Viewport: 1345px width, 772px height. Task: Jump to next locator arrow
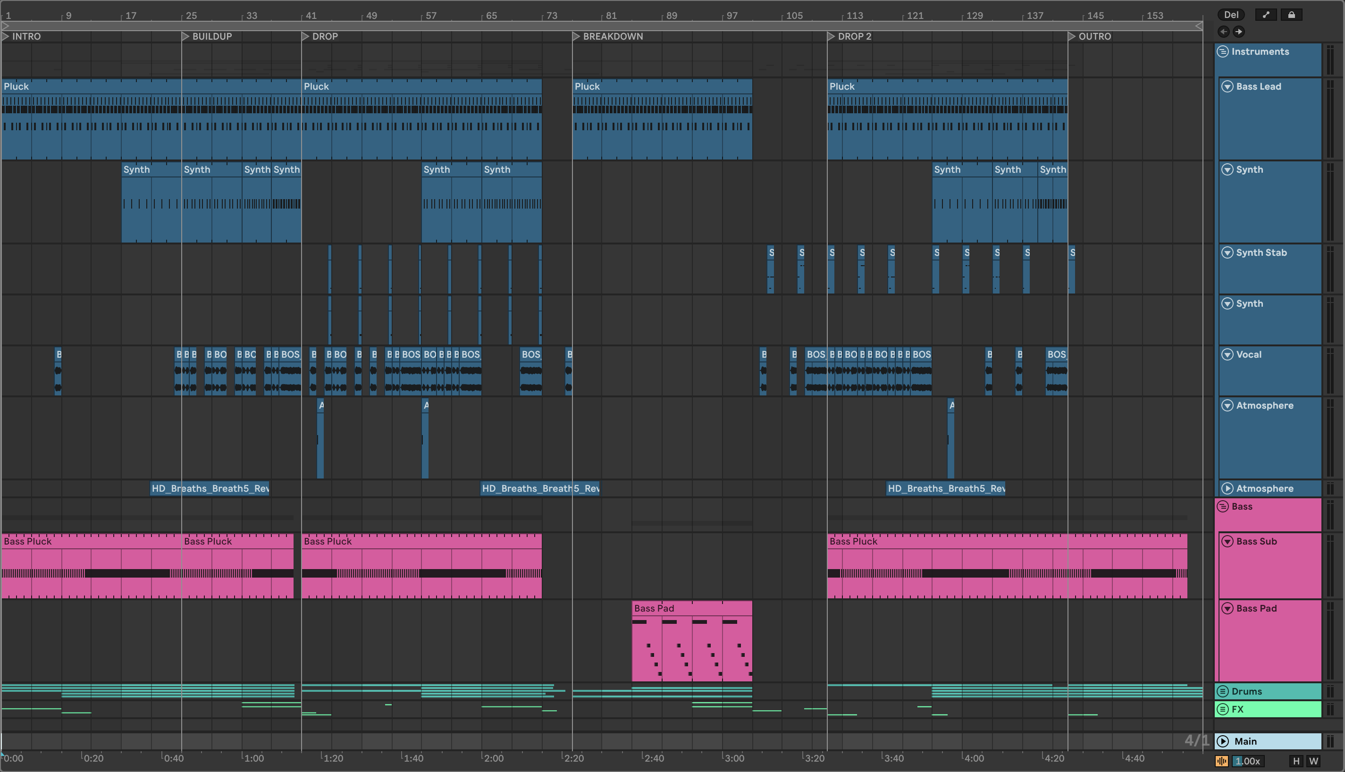tap(1238, 32)
